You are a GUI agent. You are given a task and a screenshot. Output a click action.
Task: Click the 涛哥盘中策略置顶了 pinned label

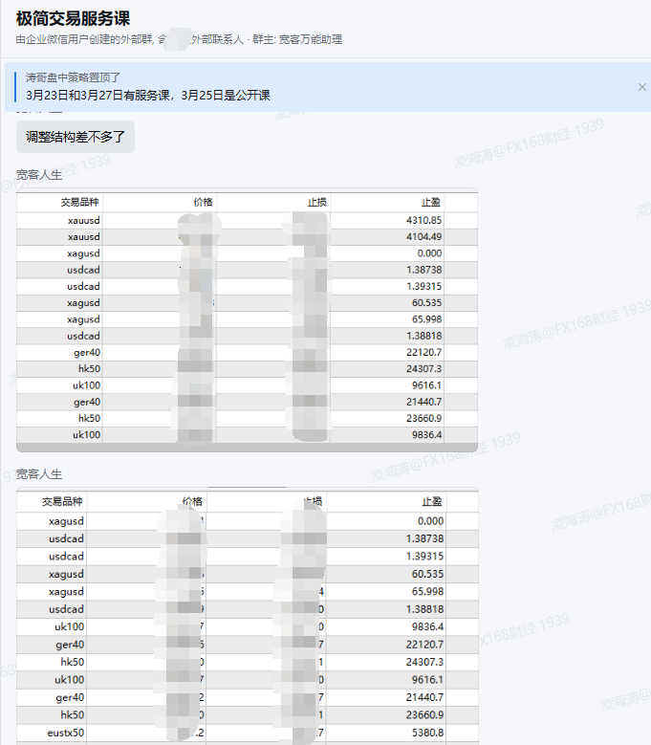[x=74, y=77]
